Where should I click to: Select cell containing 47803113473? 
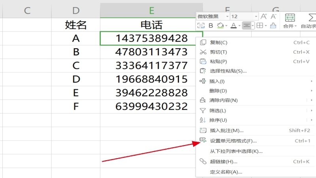(x=151, y=52)
